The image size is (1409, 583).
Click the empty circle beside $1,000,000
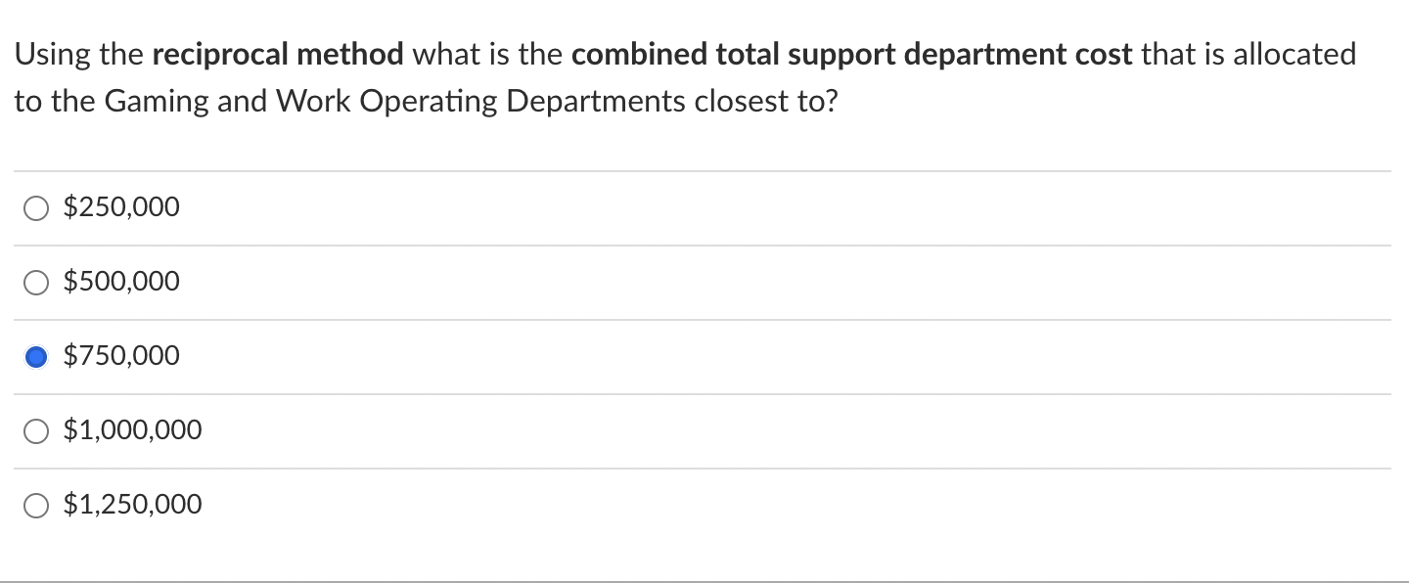(36, 430)
